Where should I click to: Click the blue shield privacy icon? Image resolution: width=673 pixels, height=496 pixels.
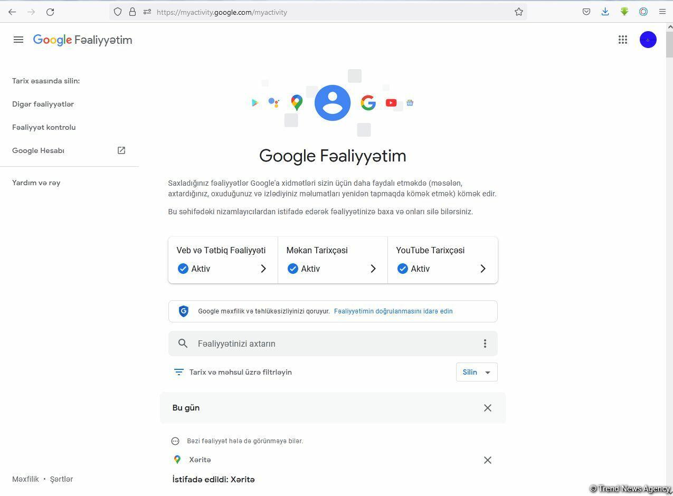[x=184, y=311]
